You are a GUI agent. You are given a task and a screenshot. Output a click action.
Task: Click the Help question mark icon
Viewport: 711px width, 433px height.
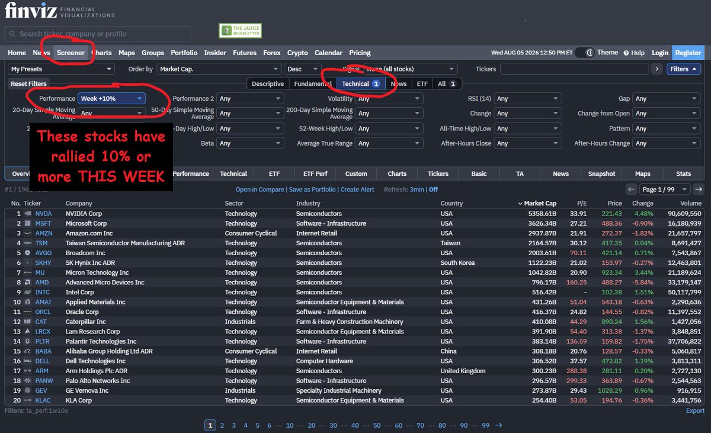click(x=626, y=53)
